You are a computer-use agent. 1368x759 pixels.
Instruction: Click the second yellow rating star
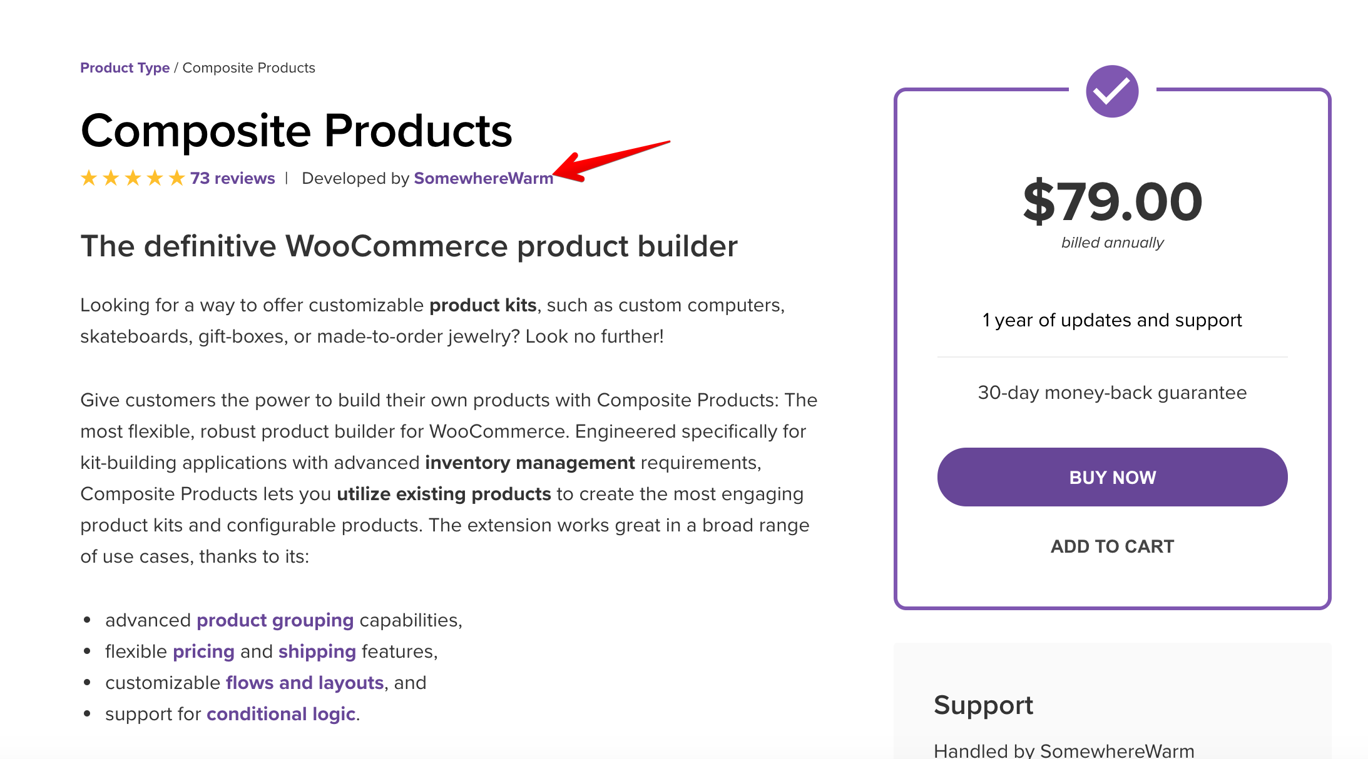(111, 178)
